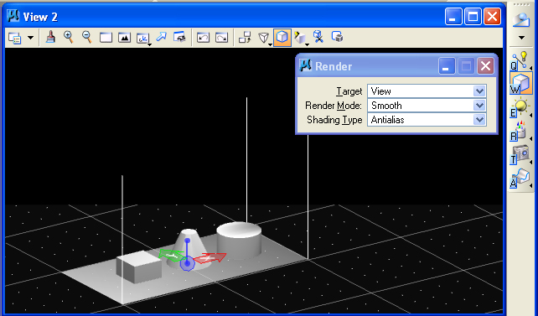Image resolution: width=538 pixels, height=316 pixels.
Task: Expand the side task list dropdown arrow
Action: coord(521,38)
